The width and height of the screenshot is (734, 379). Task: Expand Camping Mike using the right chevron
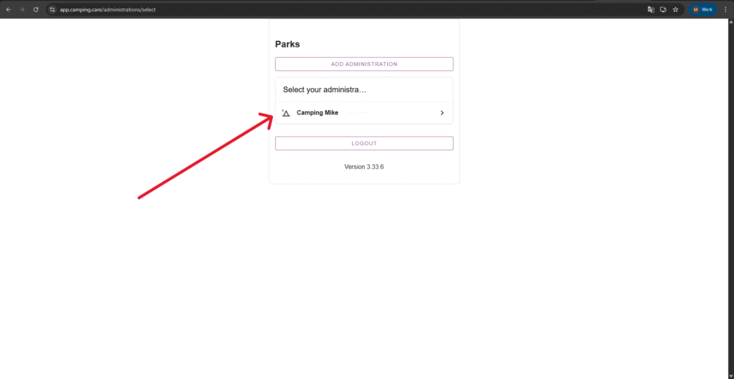coord(442,113)
